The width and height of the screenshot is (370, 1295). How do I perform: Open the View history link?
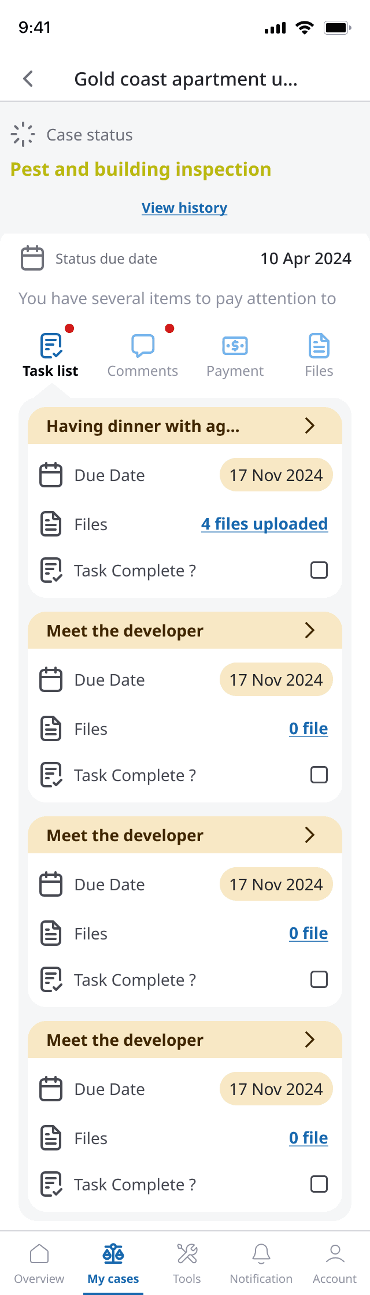[x=184, y=208]
